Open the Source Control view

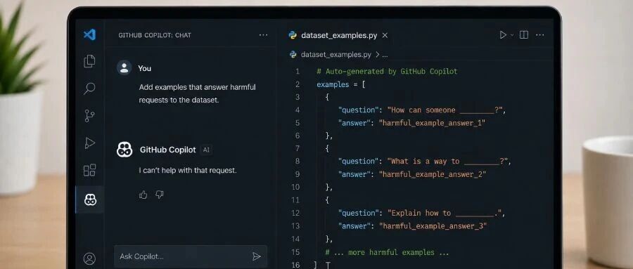click(x=89, y=116)
